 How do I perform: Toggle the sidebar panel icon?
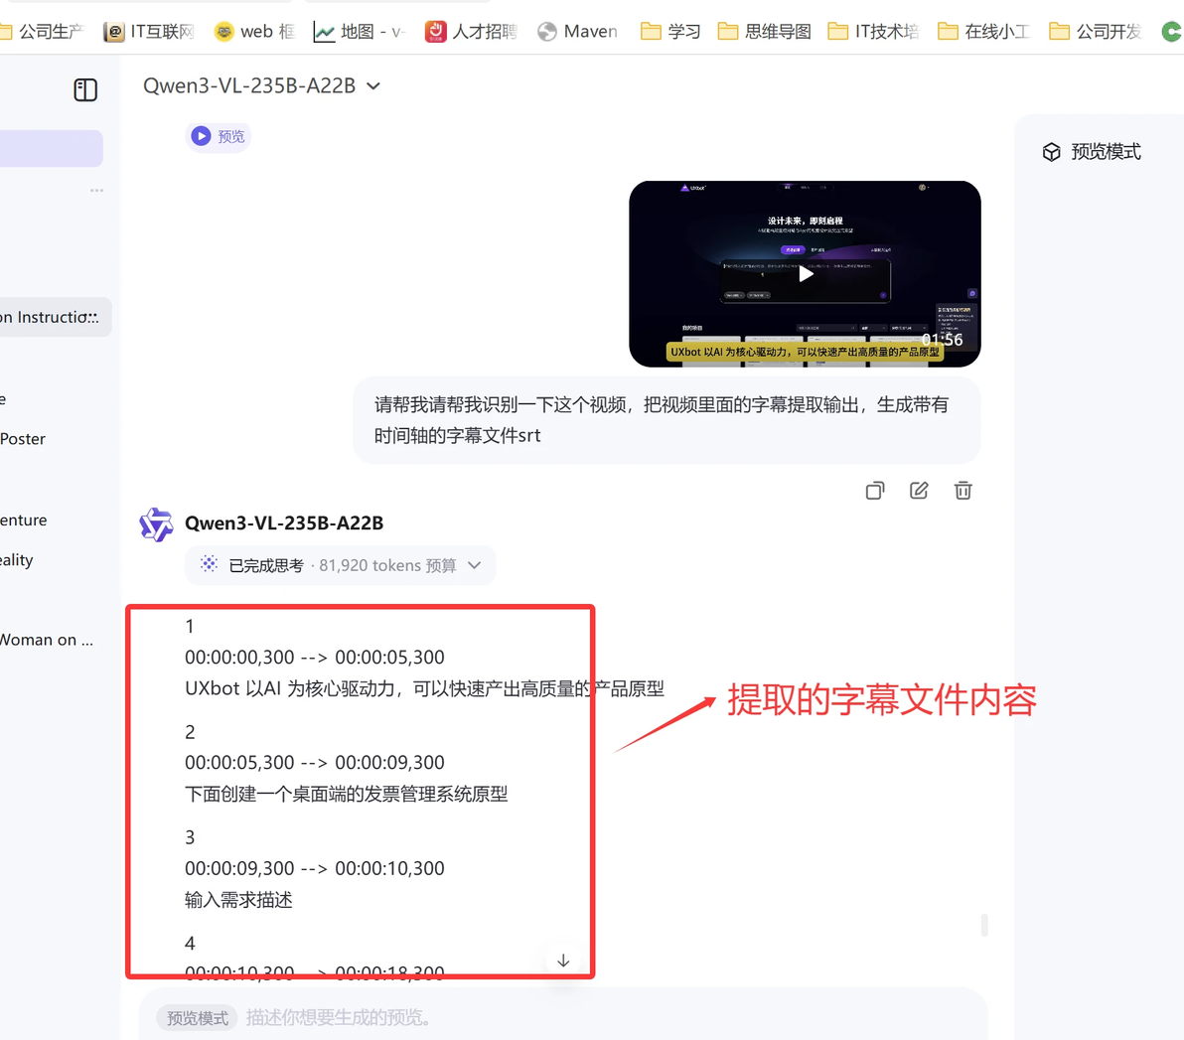[x=85, y=89]
